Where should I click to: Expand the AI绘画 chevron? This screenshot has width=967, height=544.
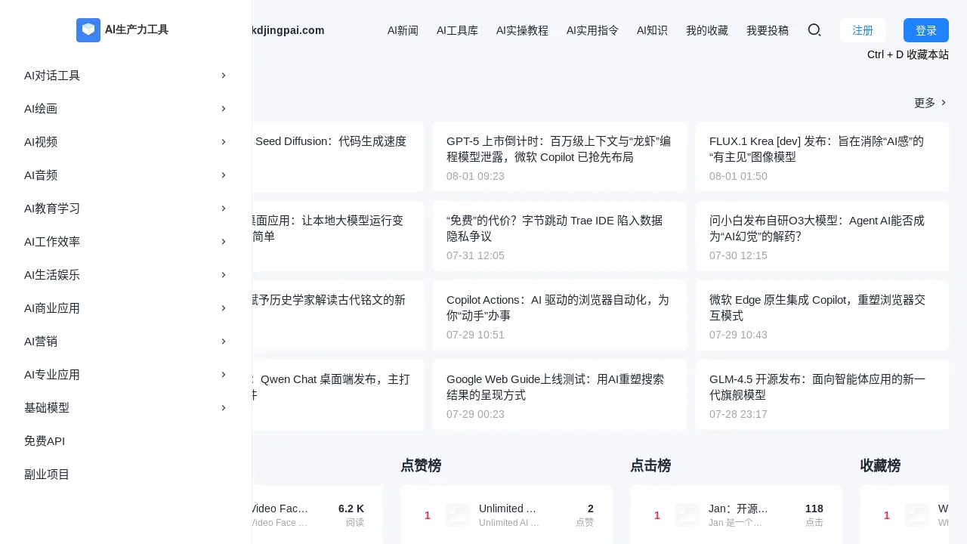224,109
